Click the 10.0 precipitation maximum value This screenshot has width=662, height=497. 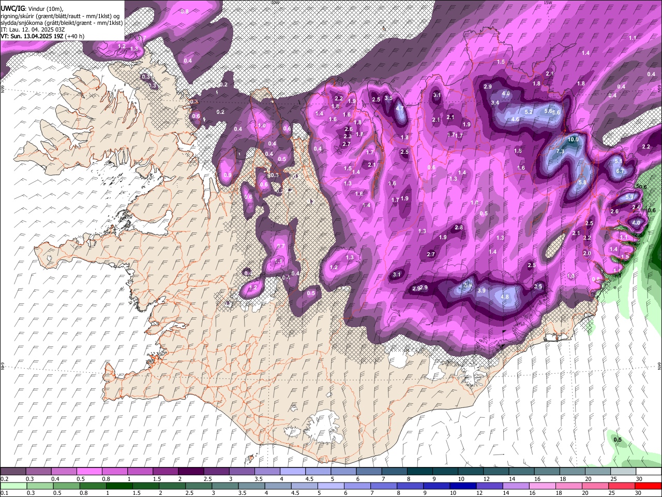[573, 140]
